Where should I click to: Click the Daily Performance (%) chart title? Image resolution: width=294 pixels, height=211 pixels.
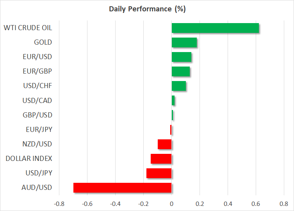(x=146, y=9)
